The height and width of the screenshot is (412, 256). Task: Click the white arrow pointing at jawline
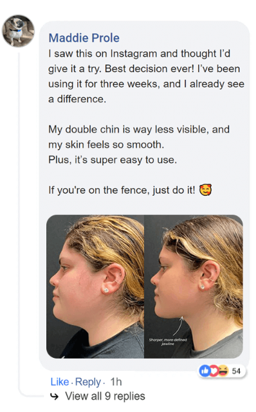pos(178,326)
